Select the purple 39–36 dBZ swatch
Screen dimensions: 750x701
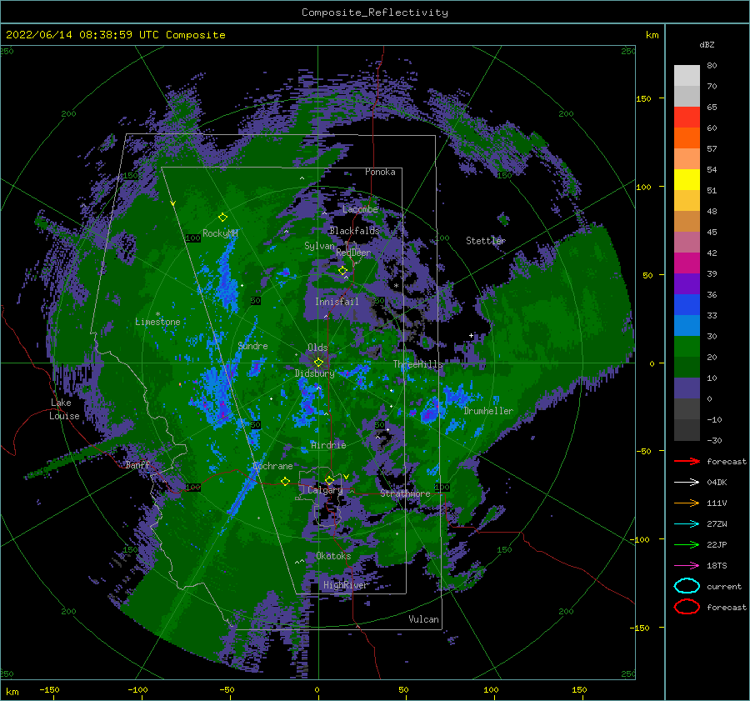[x=687, y=283]
